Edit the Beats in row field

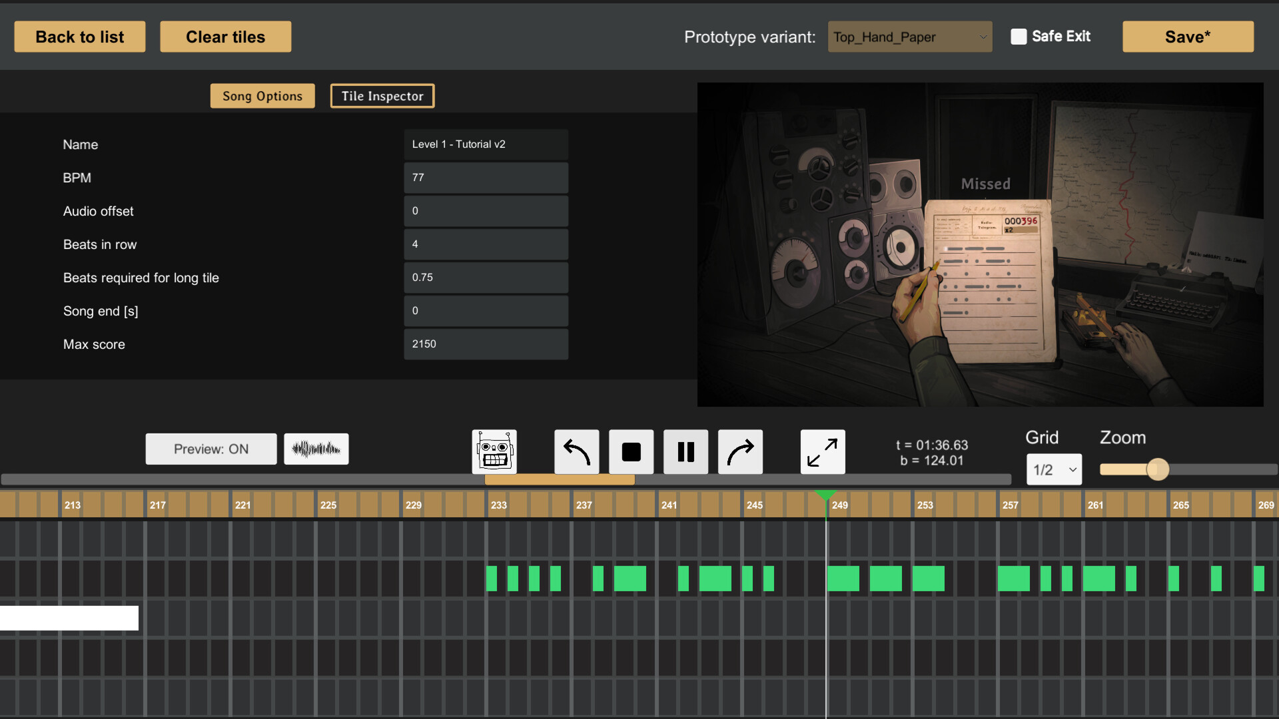pos(486,244)
